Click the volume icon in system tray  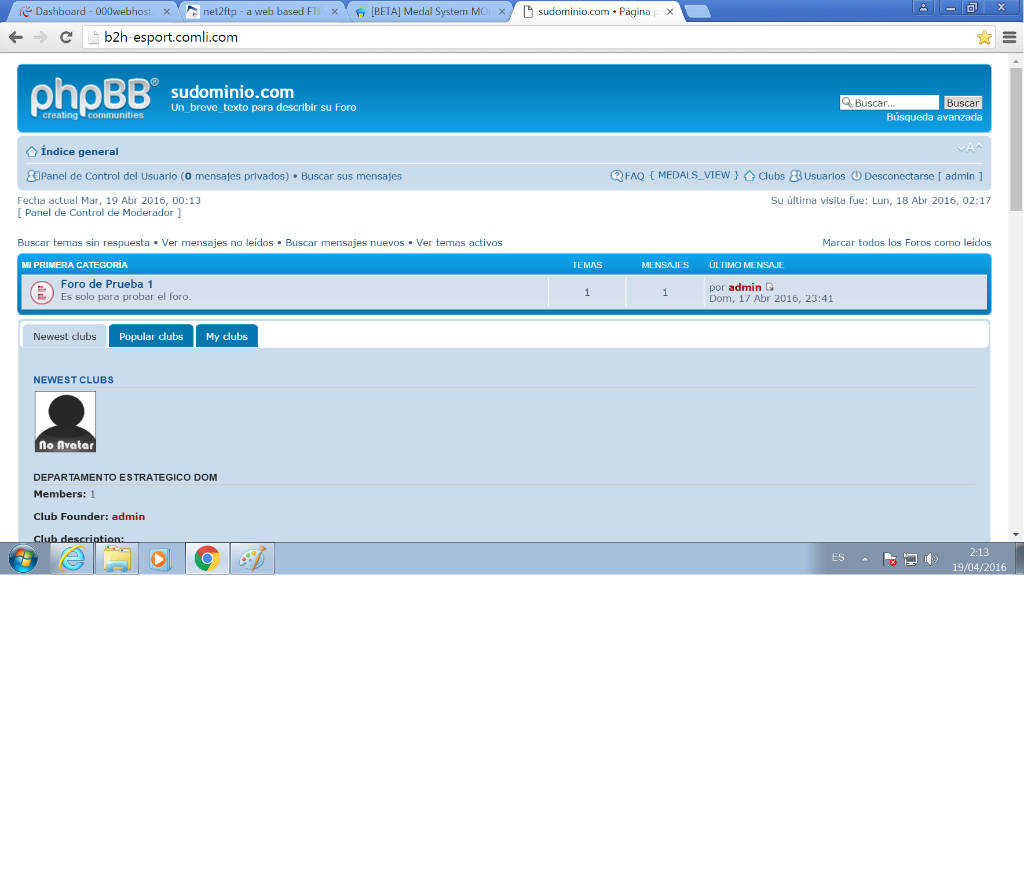[x=931, y=559]
